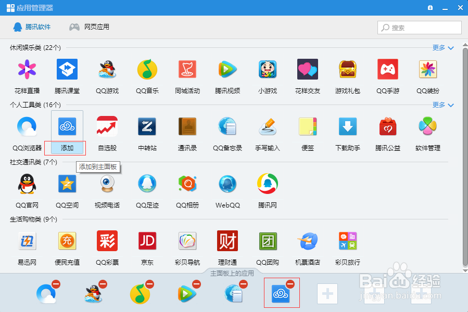Open the 腾讯公益 charity icon
468x312 pixels.
coord(388,126)
